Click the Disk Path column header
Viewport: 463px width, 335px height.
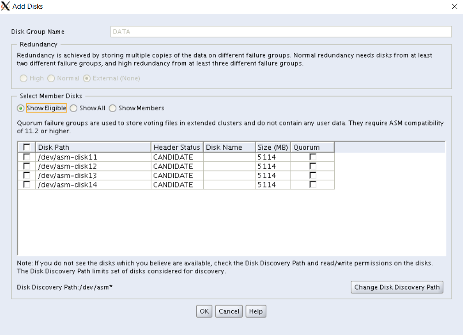pos(93,148)
